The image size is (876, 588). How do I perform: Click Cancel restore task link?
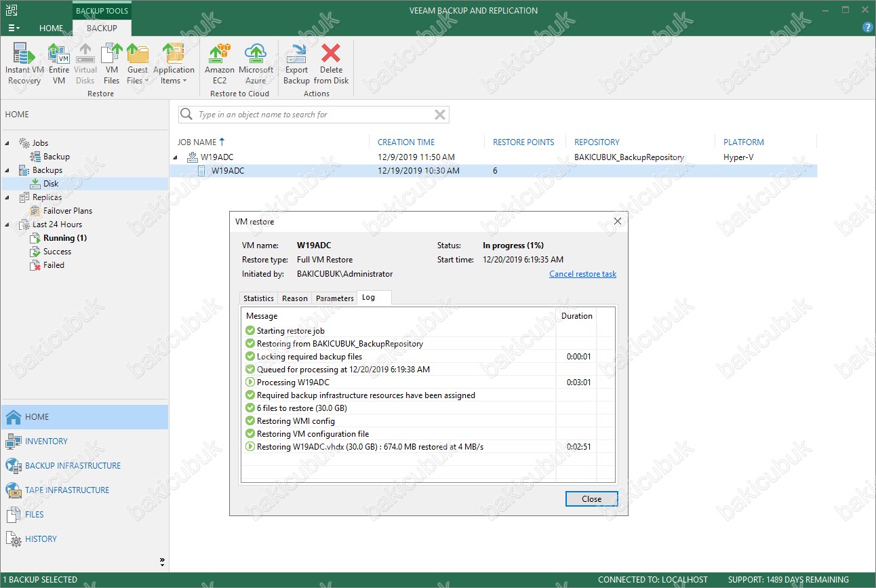click(x=582, y=274)
